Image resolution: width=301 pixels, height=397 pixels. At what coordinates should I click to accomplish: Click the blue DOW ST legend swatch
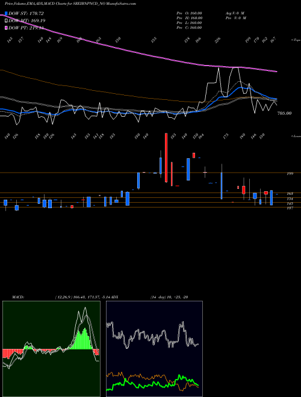(x=6, y=13)
